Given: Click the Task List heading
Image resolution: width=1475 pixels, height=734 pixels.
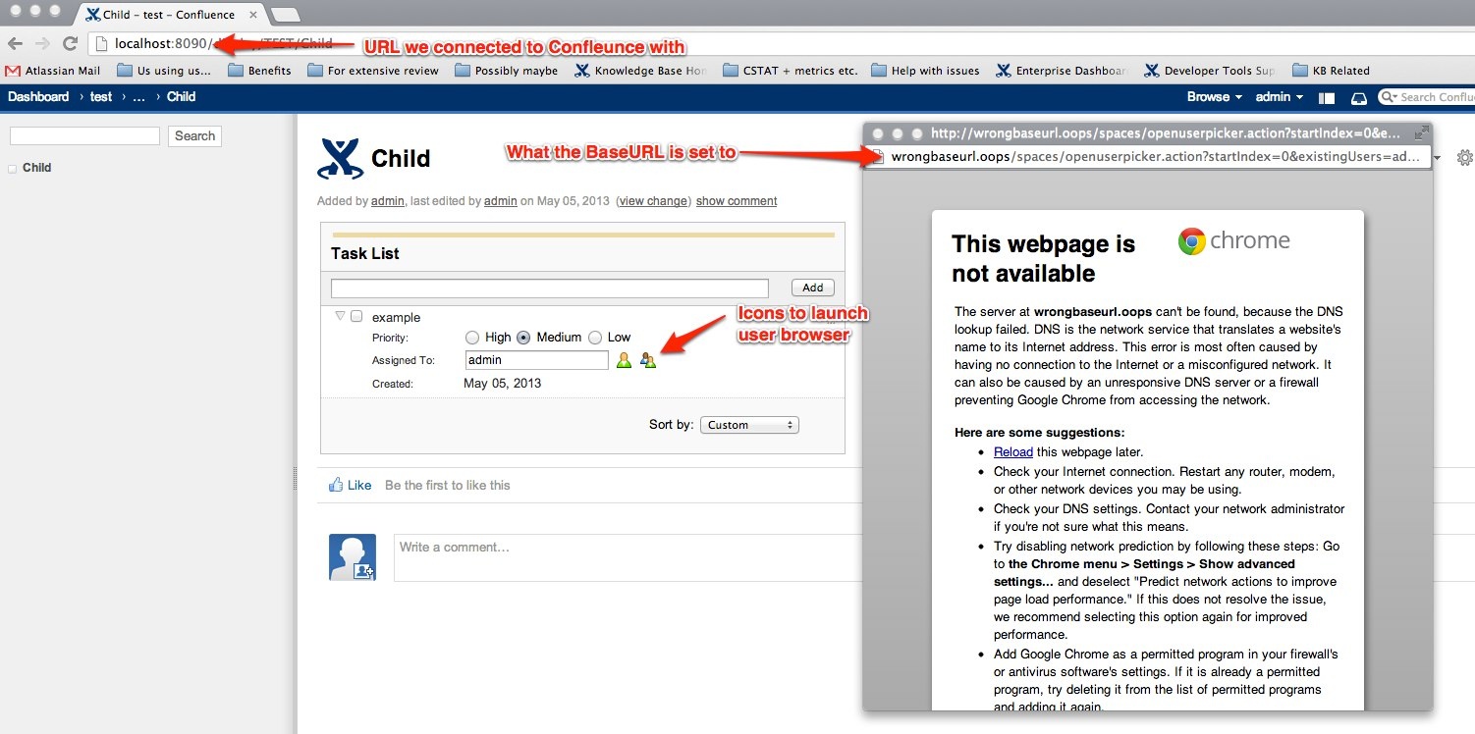Looking at the screenshot, I should (365, 253).
